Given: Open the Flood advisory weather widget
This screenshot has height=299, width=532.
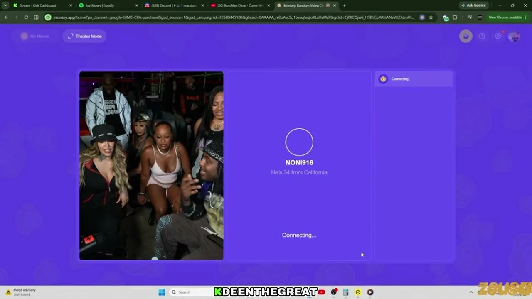Looking at the screenshot, I should (x=21, y=292).
